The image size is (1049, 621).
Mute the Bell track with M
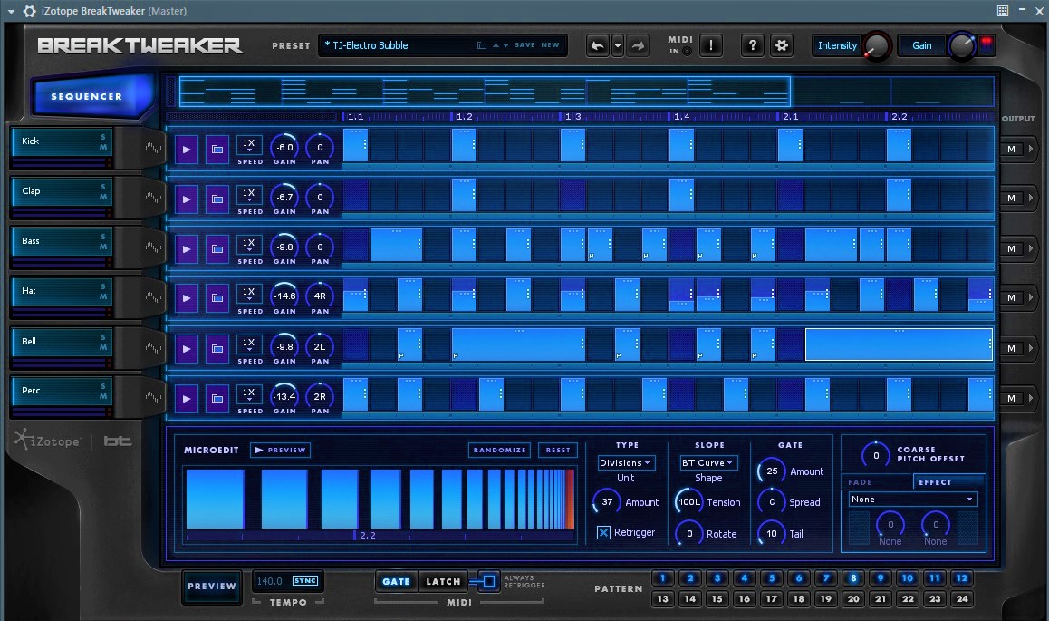103,346
